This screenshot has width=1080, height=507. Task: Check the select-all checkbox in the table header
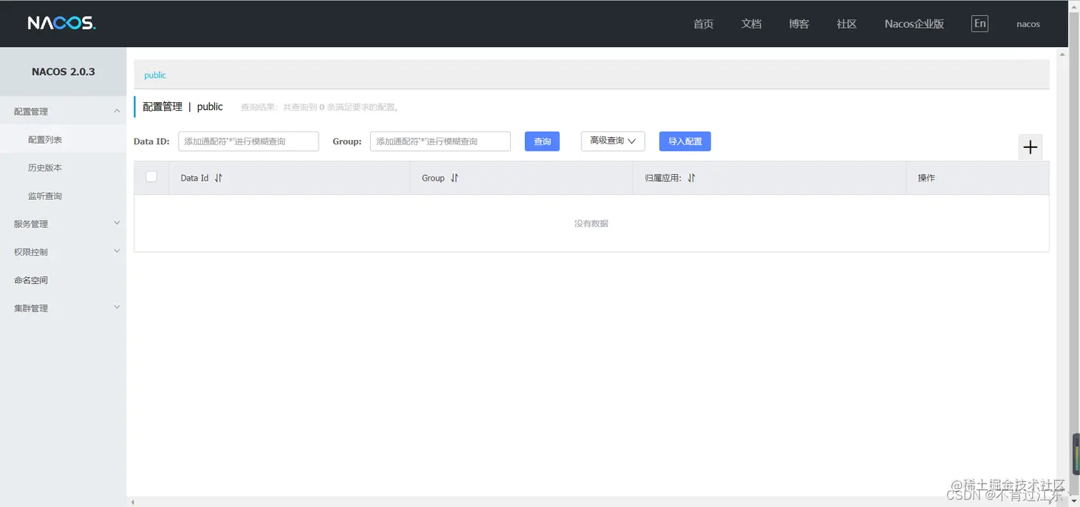151,176
